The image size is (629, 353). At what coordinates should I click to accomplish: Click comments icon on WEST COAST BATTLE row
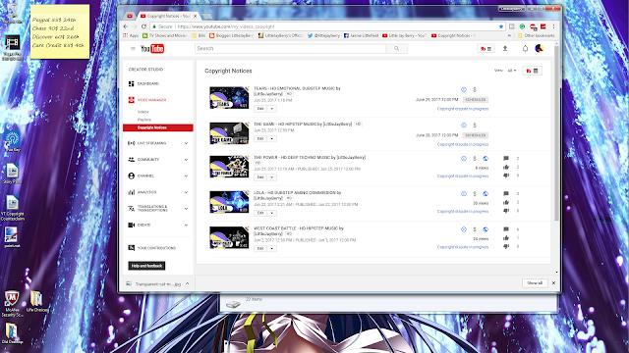(x=506, y=229)
